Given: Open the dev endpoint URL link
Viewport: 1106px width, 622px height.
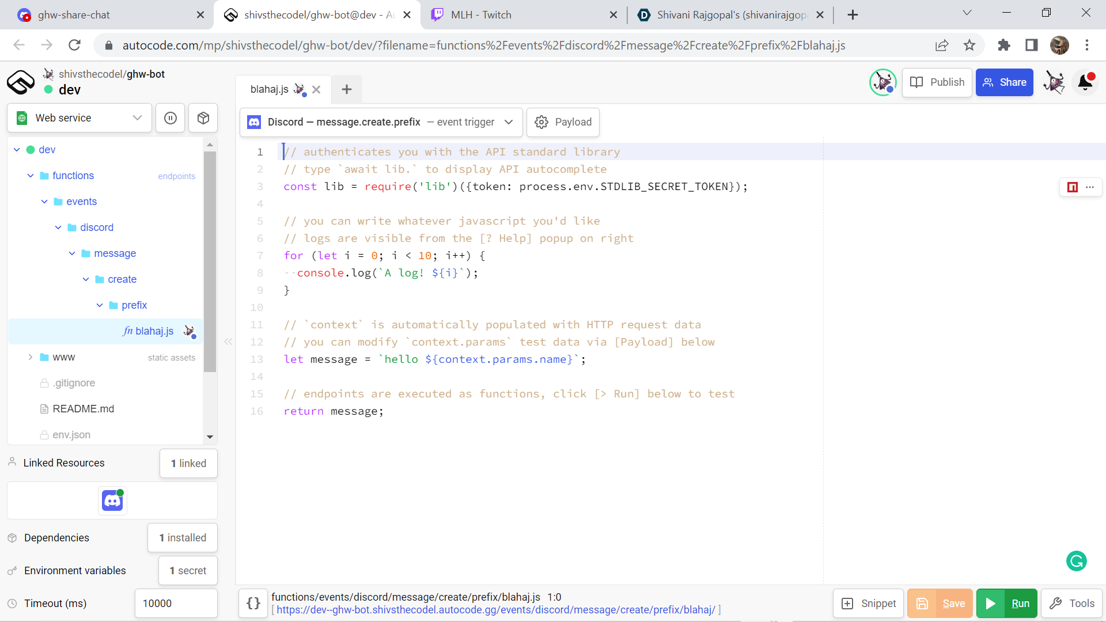Looking at the screenshot, I should 495,610.
